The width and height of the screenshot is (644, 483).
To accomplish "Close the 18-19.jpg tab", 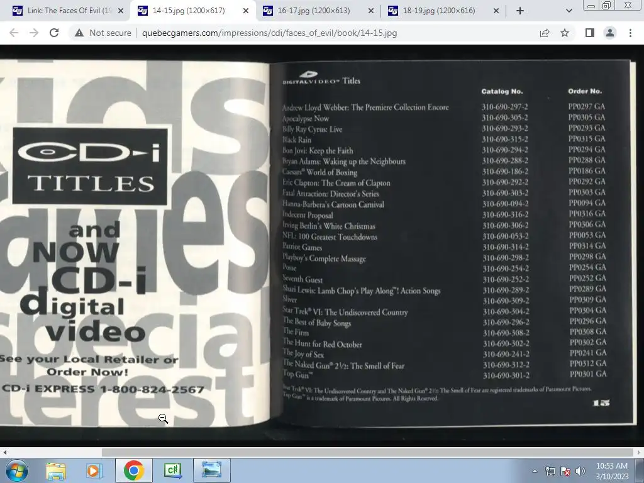I will pyautogui.click(x=496, y=11).
